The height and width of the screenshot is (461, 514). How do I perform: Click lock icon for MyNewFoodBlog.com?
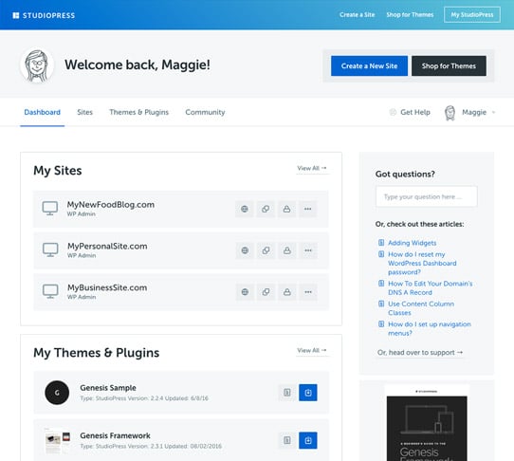pos(286,209)
